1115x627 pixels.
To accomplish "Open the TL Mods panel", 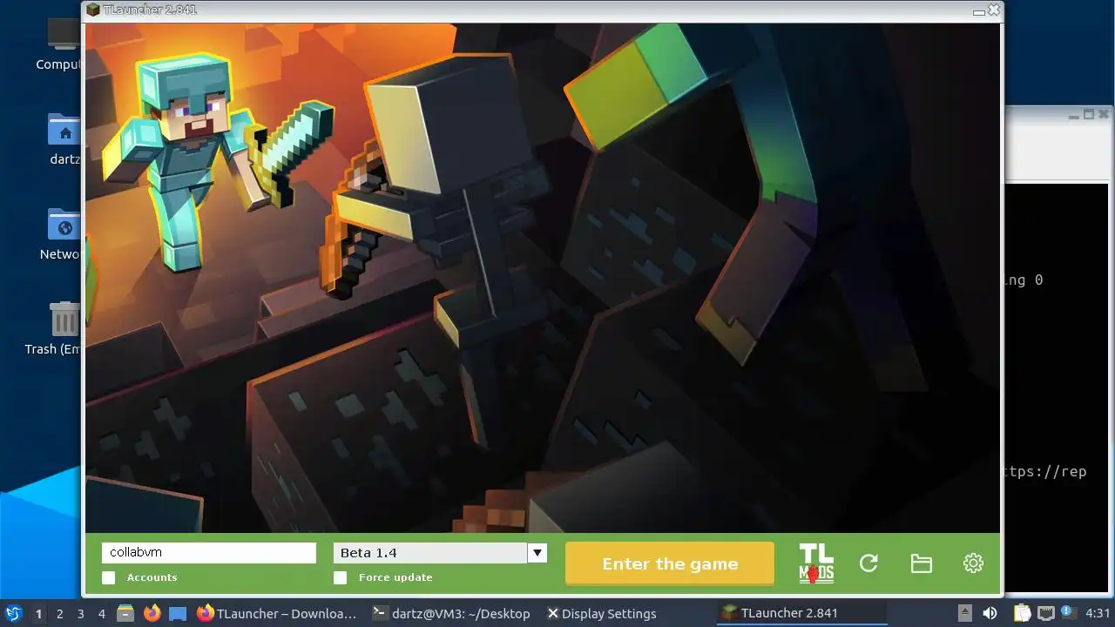I will (816, 563).
